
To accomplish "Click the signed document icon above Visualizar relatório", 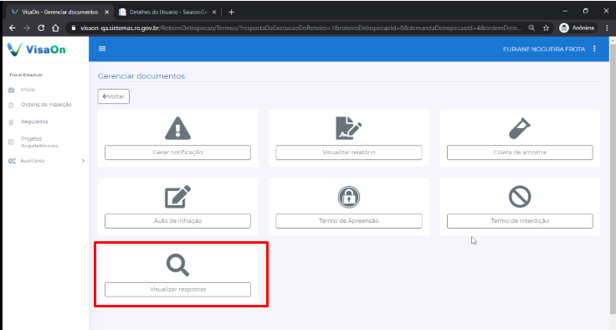I will coord(348,128).
